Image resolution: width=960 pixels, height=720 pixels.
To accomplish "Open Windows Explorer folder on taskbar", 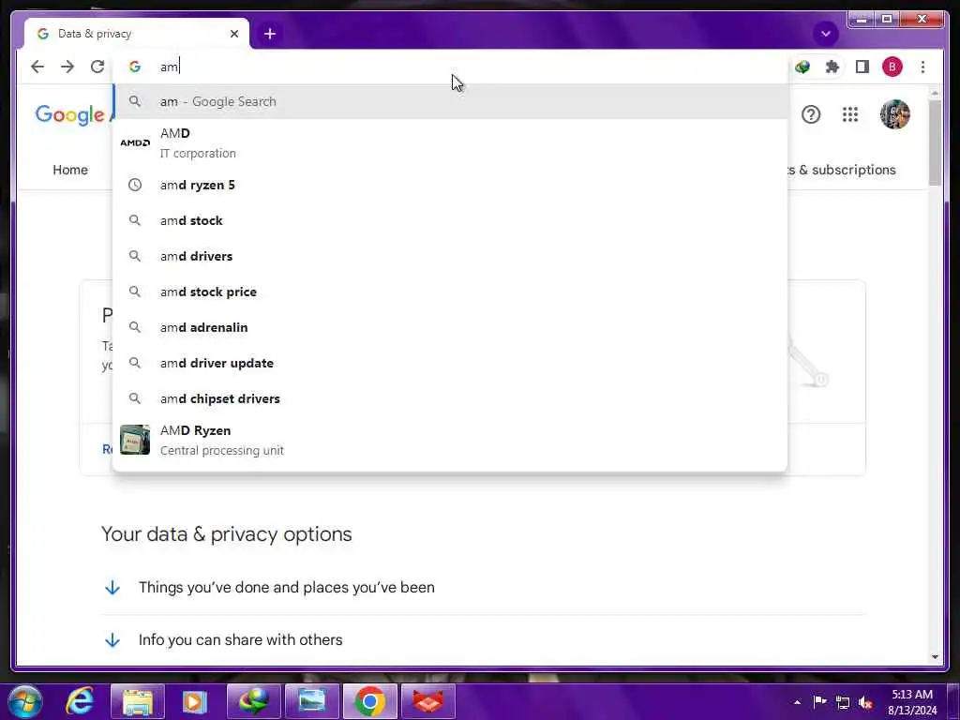I will 138,701.
